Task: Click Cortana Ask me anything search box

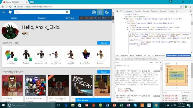Action: [x=30, y=105]
